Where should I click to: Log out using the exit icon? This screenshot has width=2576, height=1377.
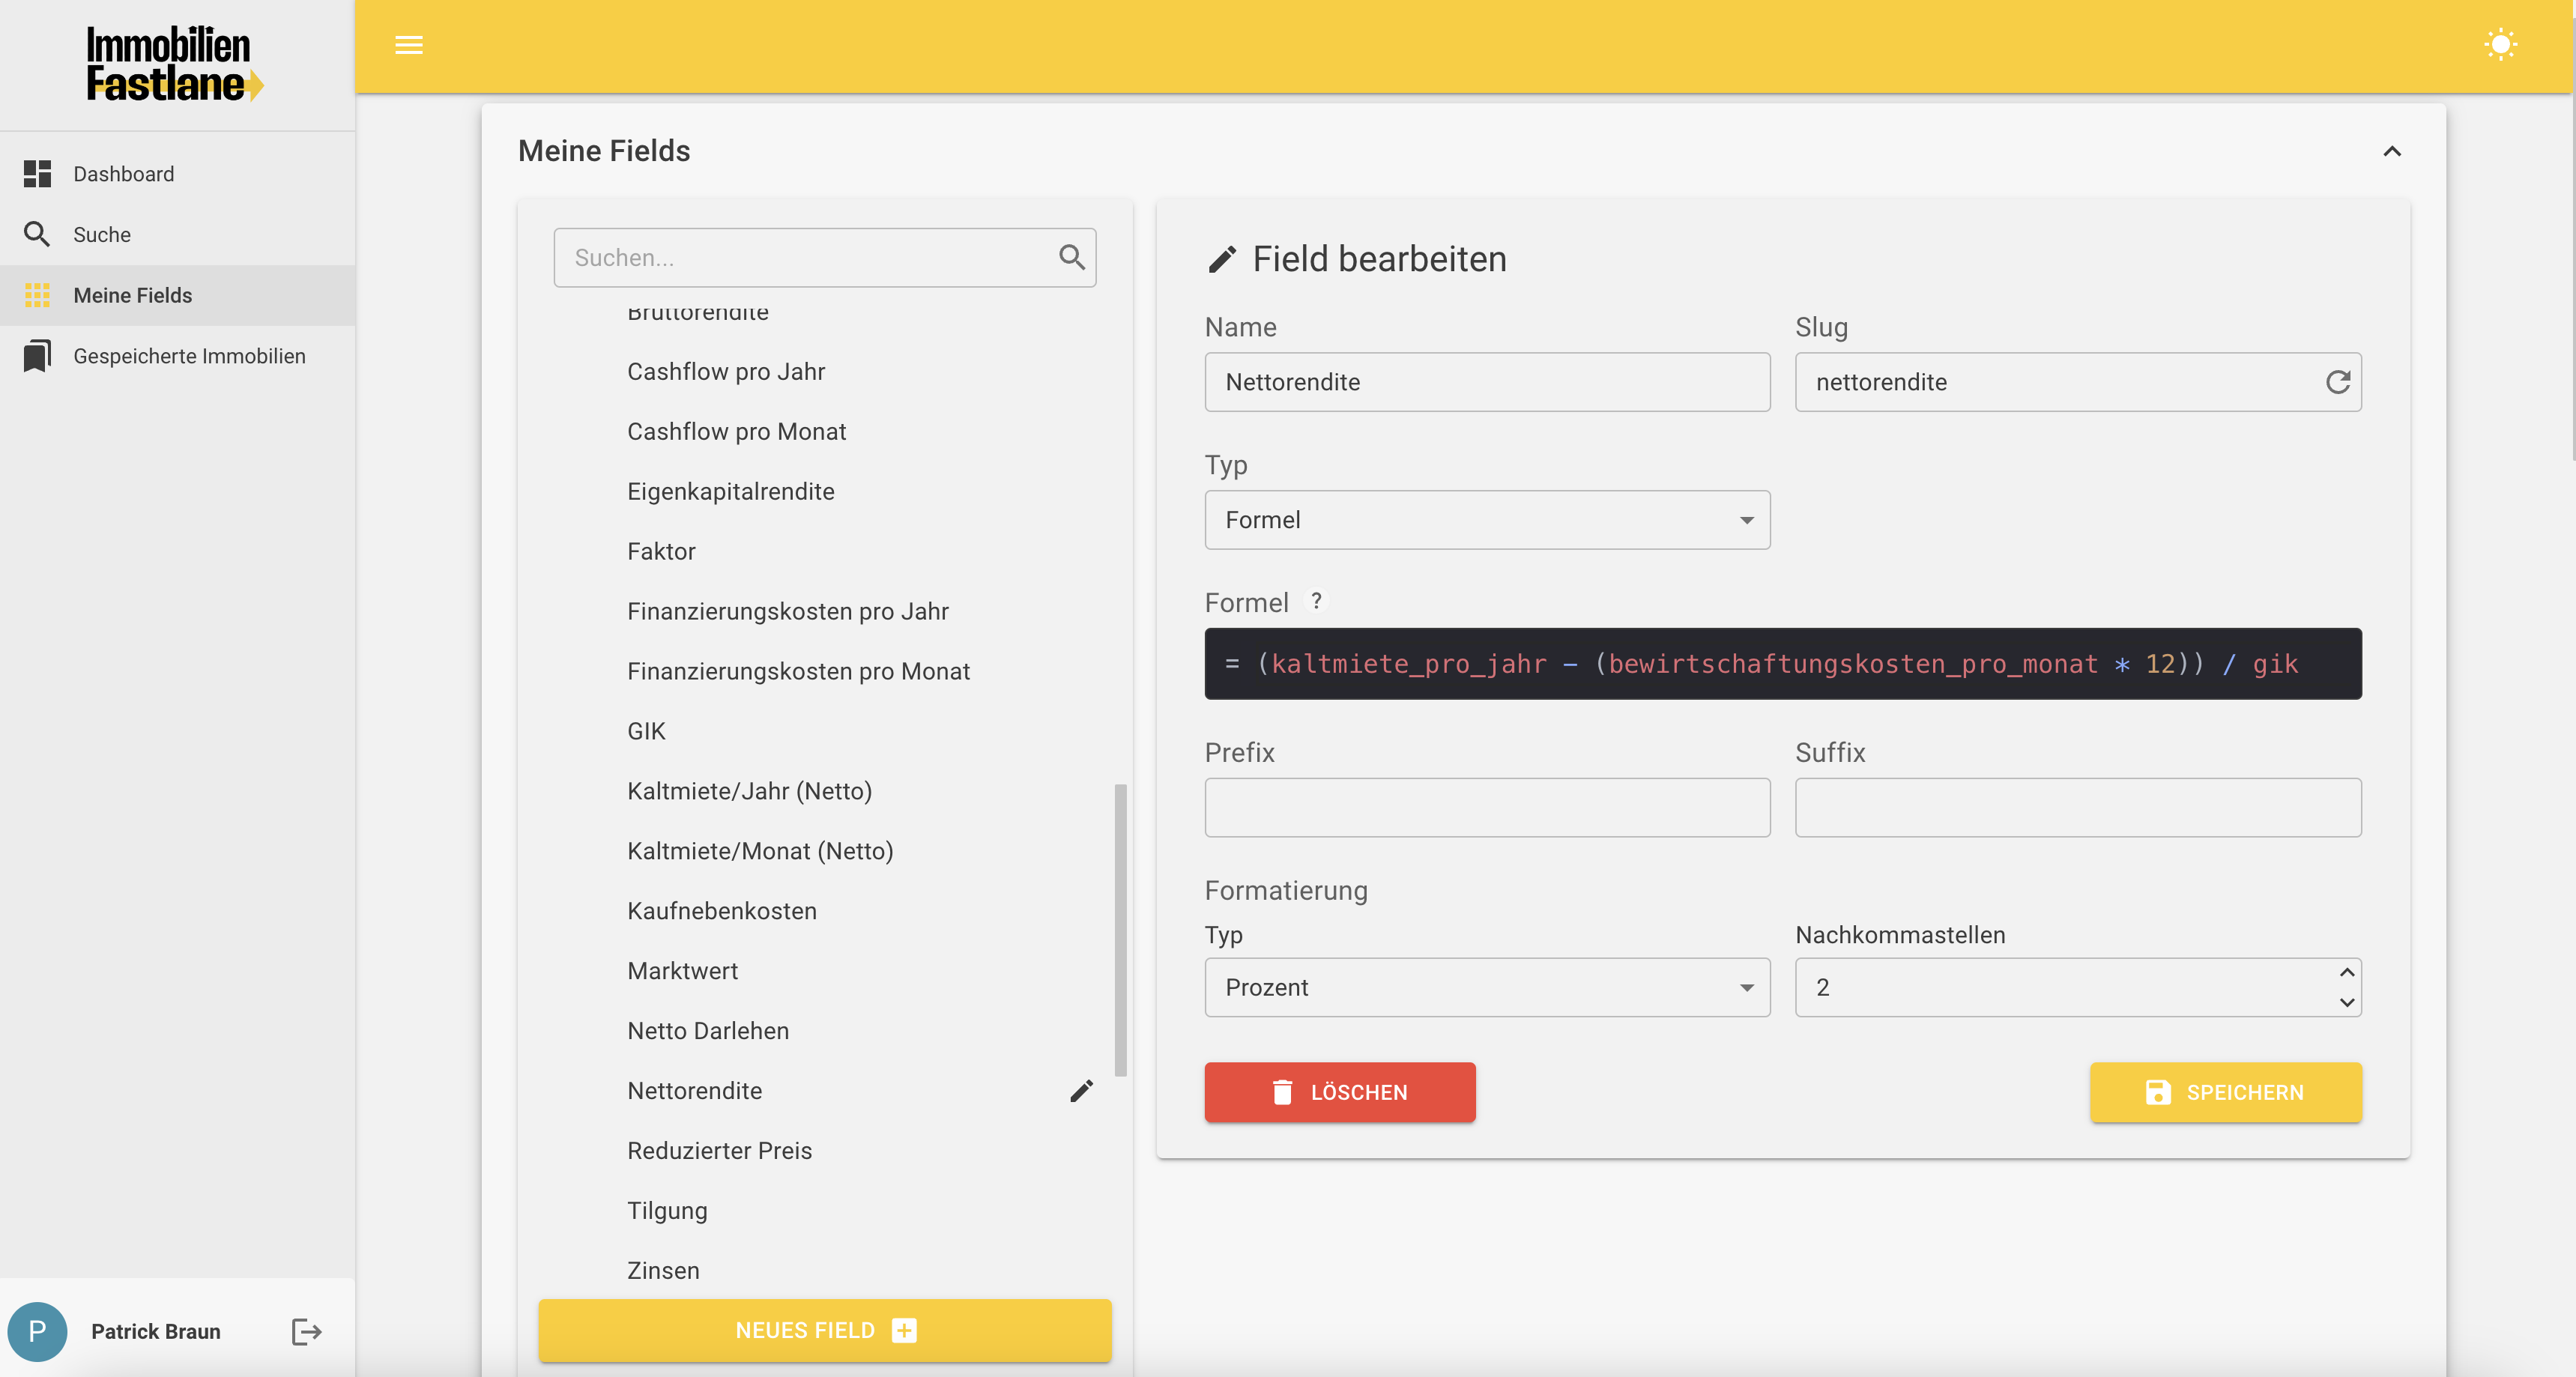306,1331
